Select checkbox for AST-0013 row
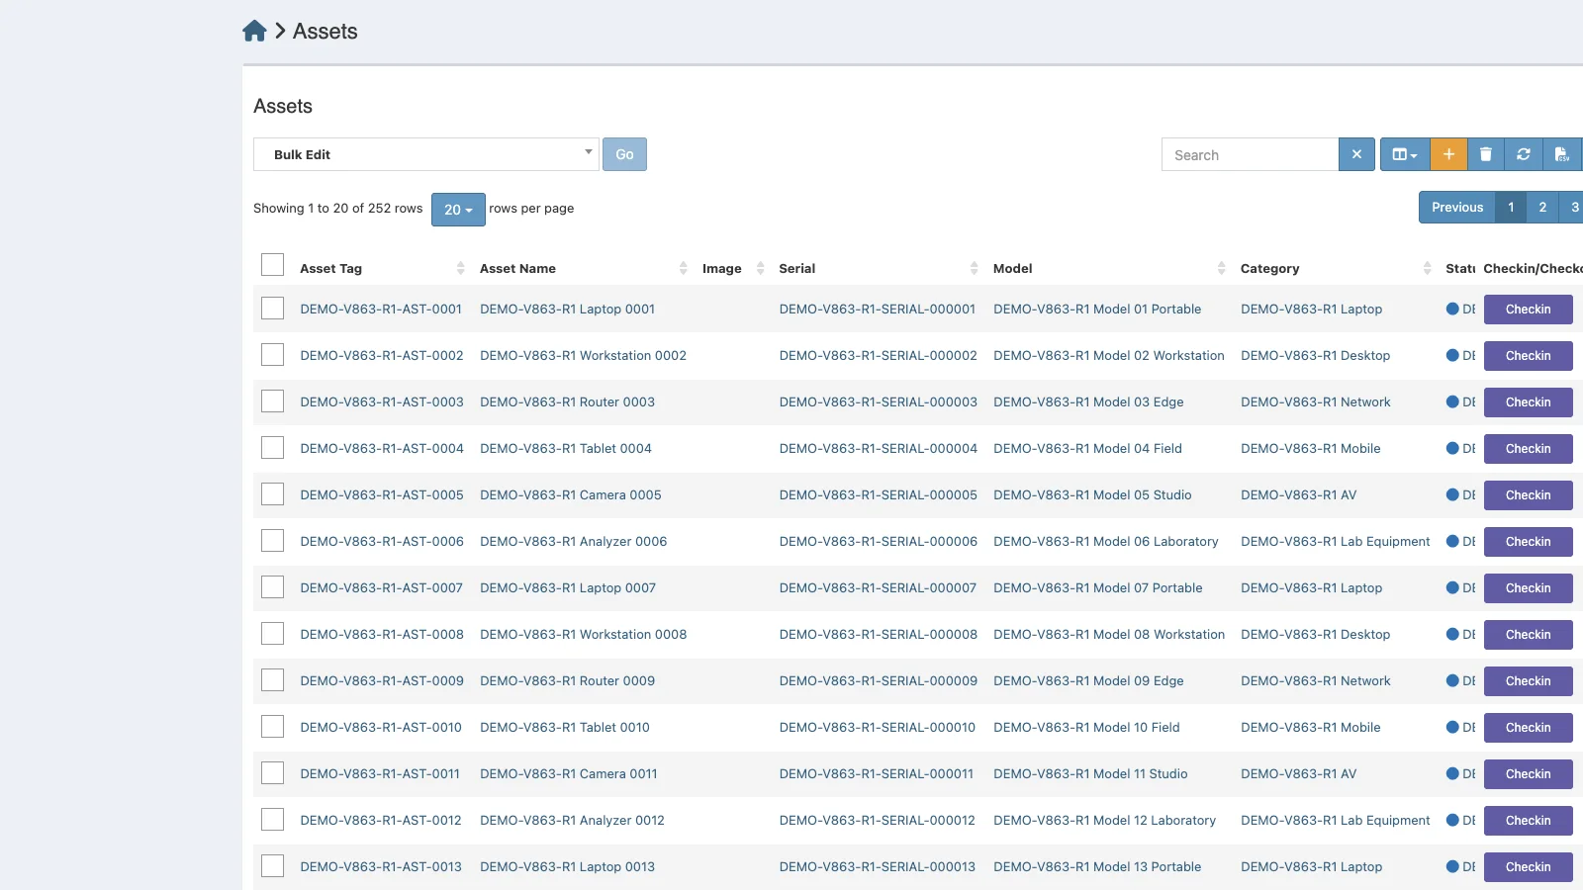Image resolution: width=1583 pixels, height=890 pixels. 272,865
